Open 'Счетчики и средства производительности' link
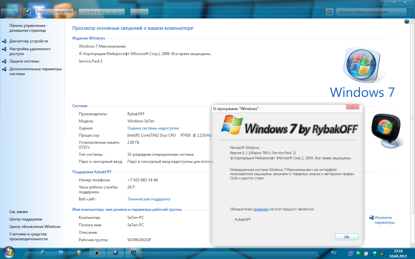The width and height of the screenshot is (415, 259). (29, 236)
